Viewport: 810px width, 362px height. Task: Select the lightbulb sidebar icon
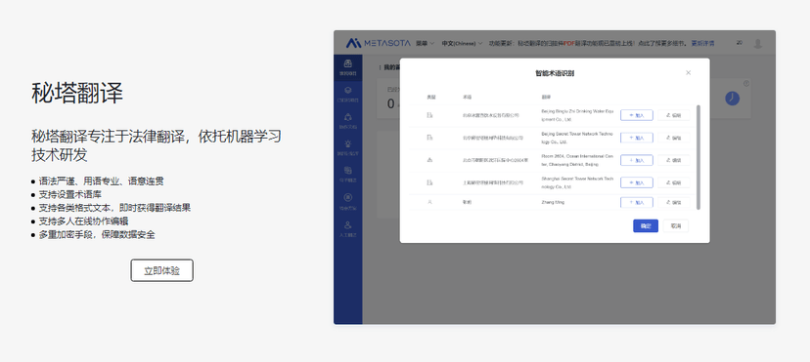(347, 143)
